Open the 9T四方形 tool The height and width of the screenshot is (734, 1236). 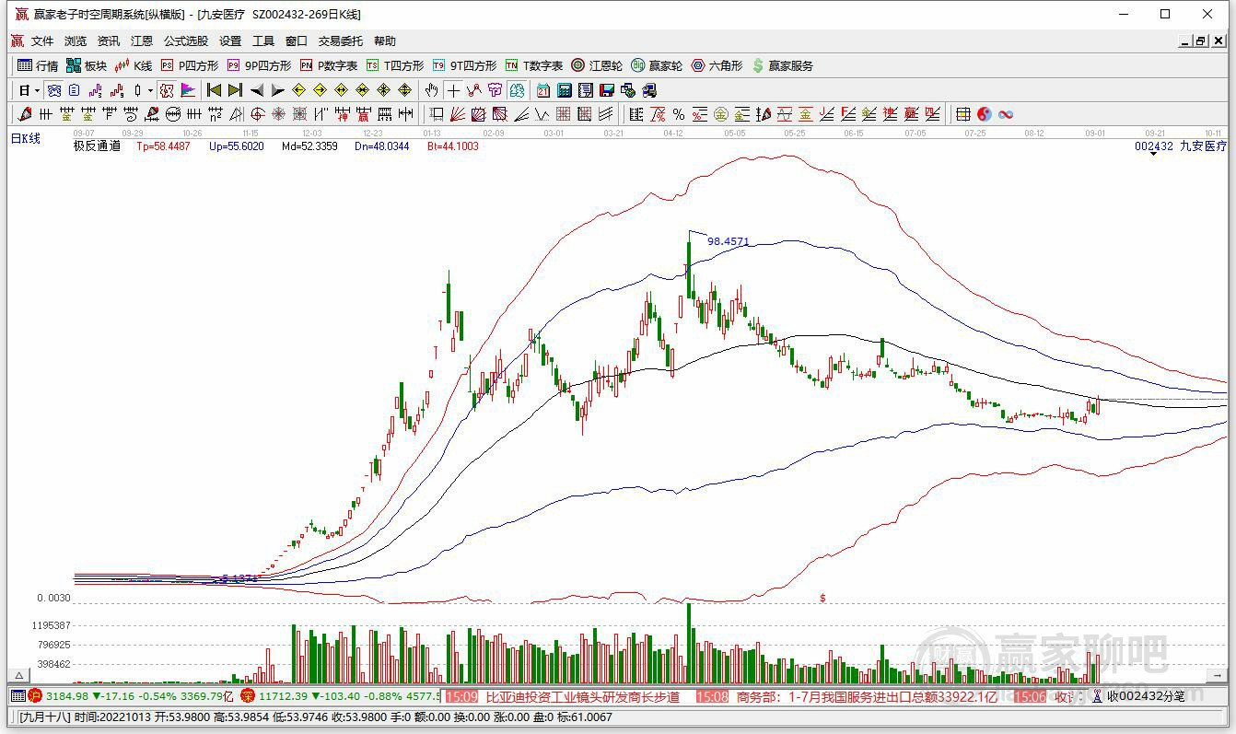pos(464,65)
